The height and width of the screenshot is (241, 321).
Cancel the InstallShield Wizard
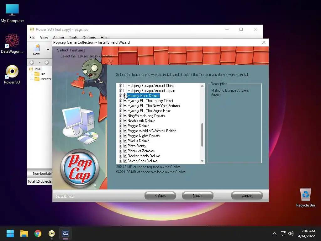coord(247,195)
